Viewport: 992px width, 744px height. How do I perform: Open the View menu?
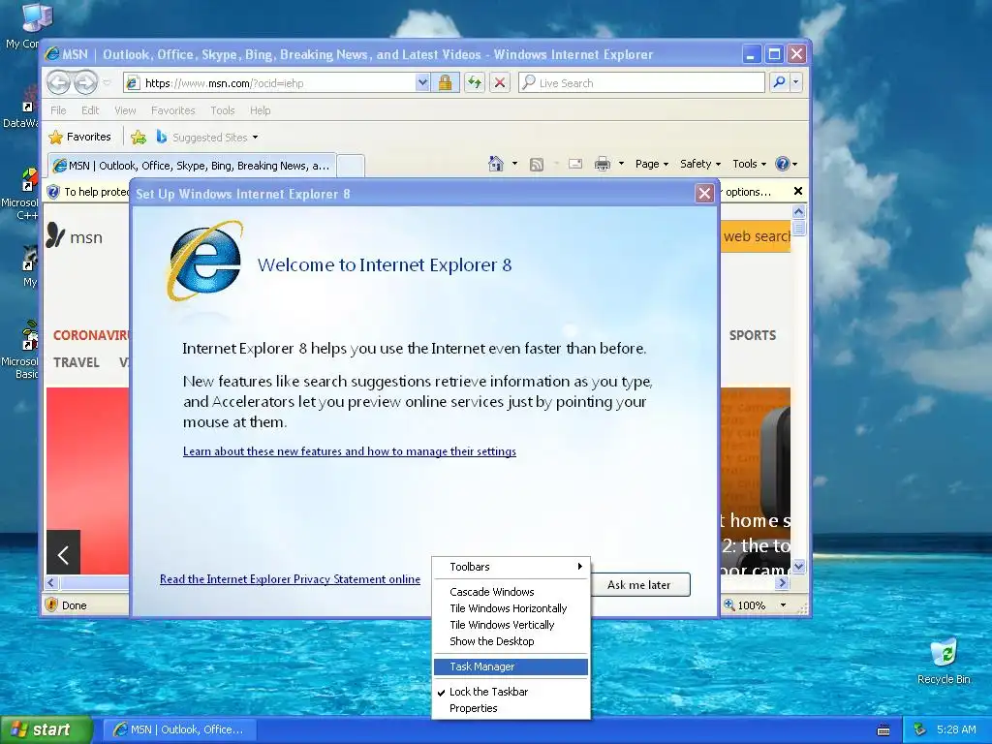[125, 110]
